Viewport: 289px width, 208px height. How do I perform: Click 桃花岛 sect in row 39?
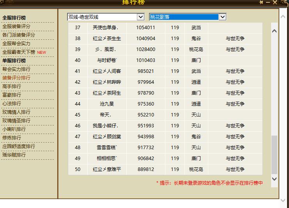coord(196,49)
